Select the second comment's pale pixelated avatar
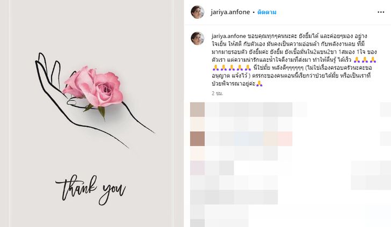Screen dimensions: 391x227 point(198,124)
